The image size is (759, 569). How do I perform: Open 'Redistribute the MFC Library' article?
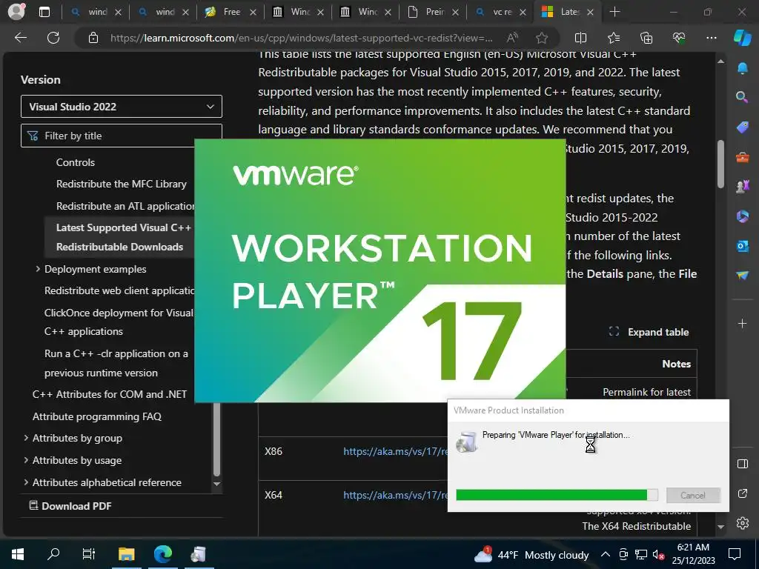(x=121, y=184)
